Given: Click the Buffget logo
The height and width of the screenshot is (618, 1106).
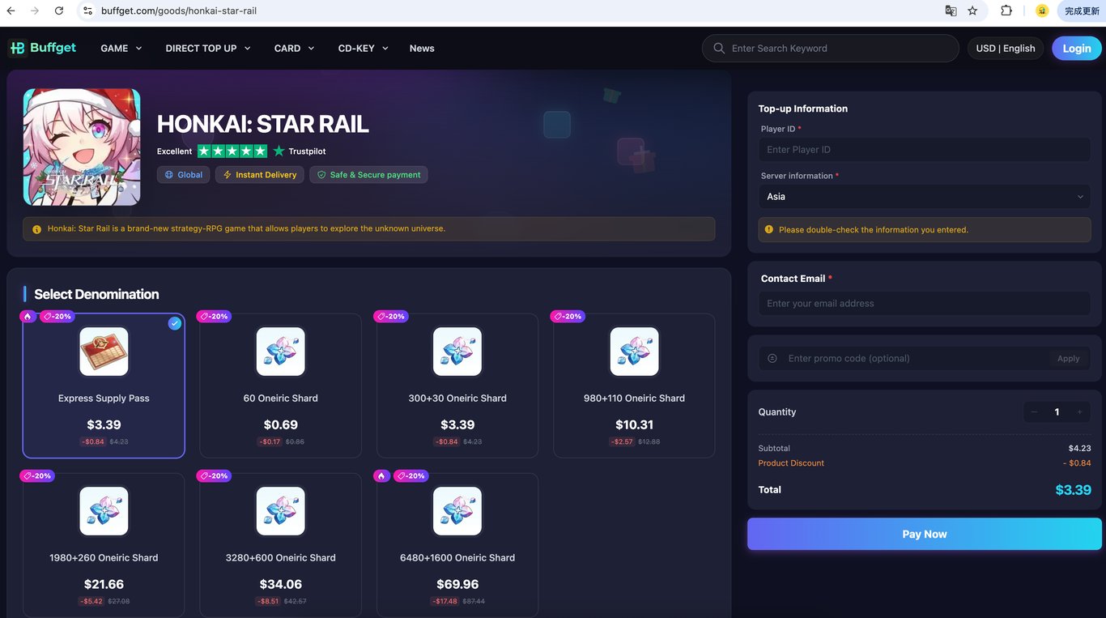Looking at the screenshot, I should click(42, 48).
